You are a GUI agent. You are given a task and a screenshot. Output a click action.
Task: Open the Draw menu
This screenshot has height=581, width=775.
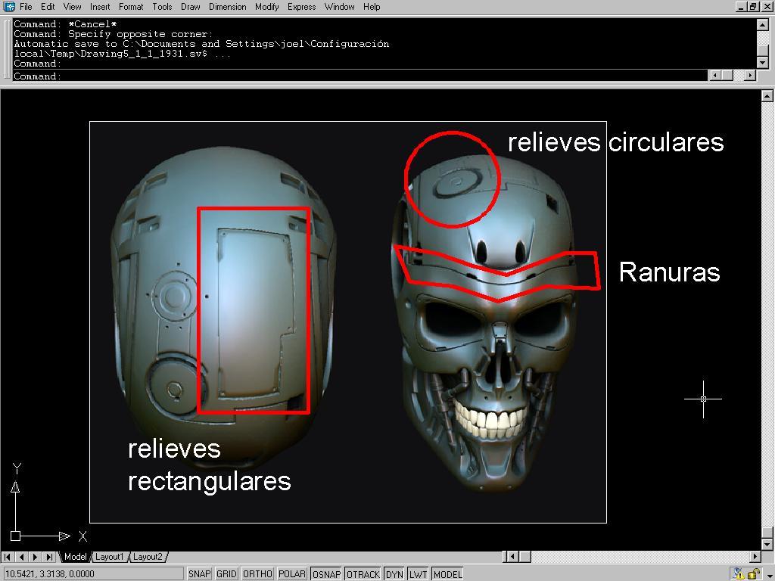(190, 6)
